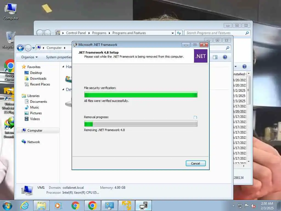Click the taskbar clock showing 2:50 AM
The image size is (281, 211).
267,206
